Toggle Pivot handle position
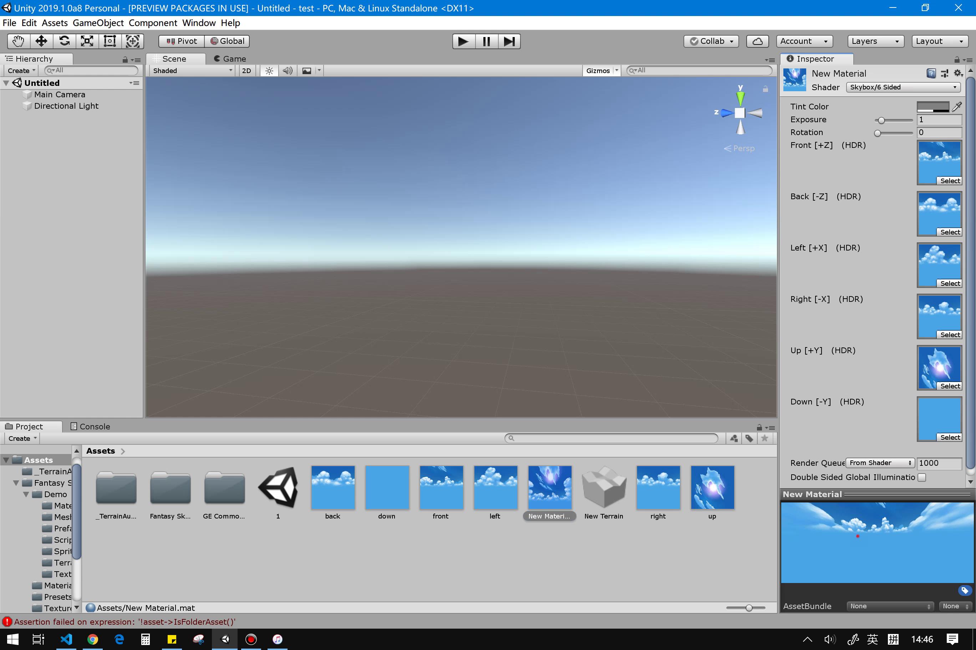The height and width of the screenshot is (650, 976). click(x=182, y=41)
